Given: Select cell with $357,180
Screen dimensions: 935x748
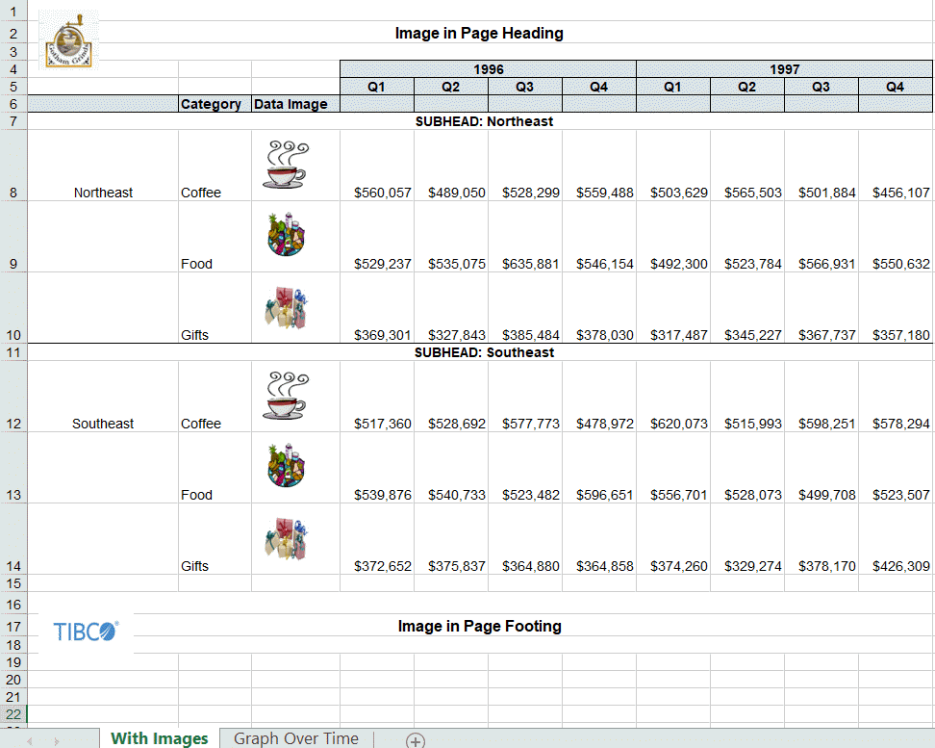Looking at the screenshot, I should point(895,307).
